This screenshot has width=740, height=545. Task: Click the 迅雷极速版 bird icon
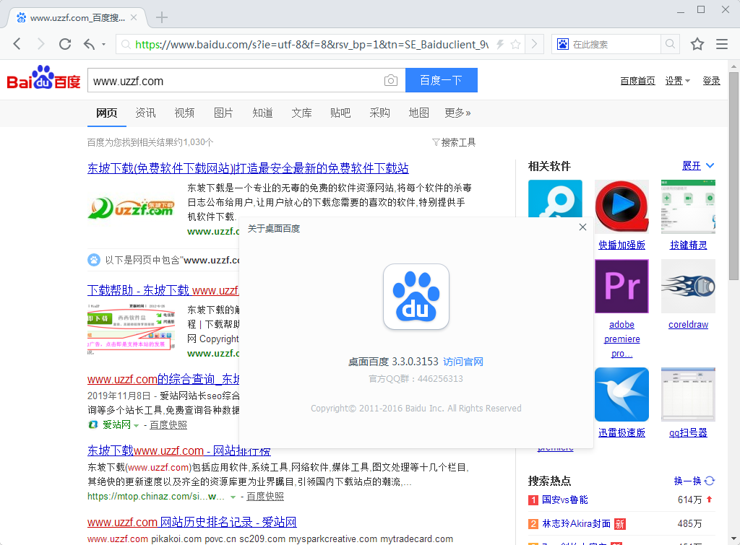click(x=621, y=395)
